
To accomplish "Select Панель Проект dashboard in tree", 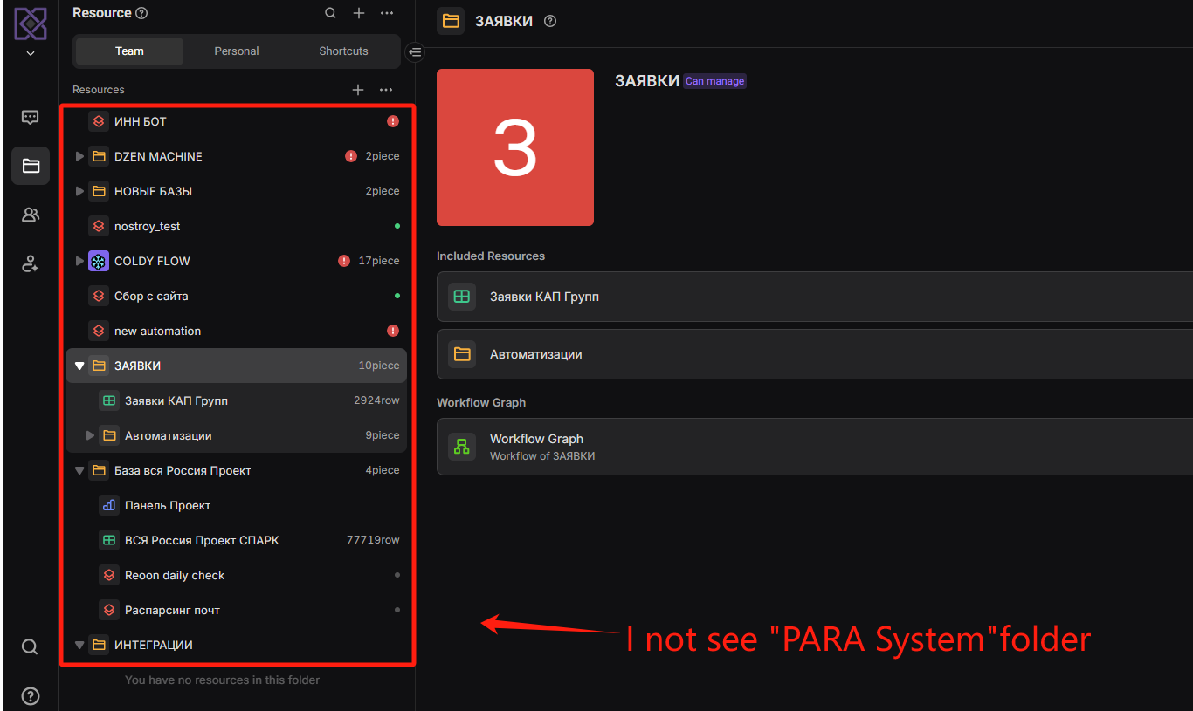I will click(168, 505).
